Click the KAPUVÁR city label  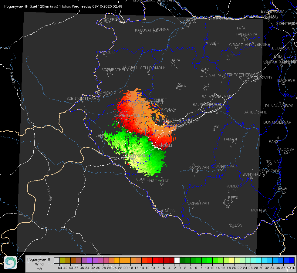coord(144,30)
